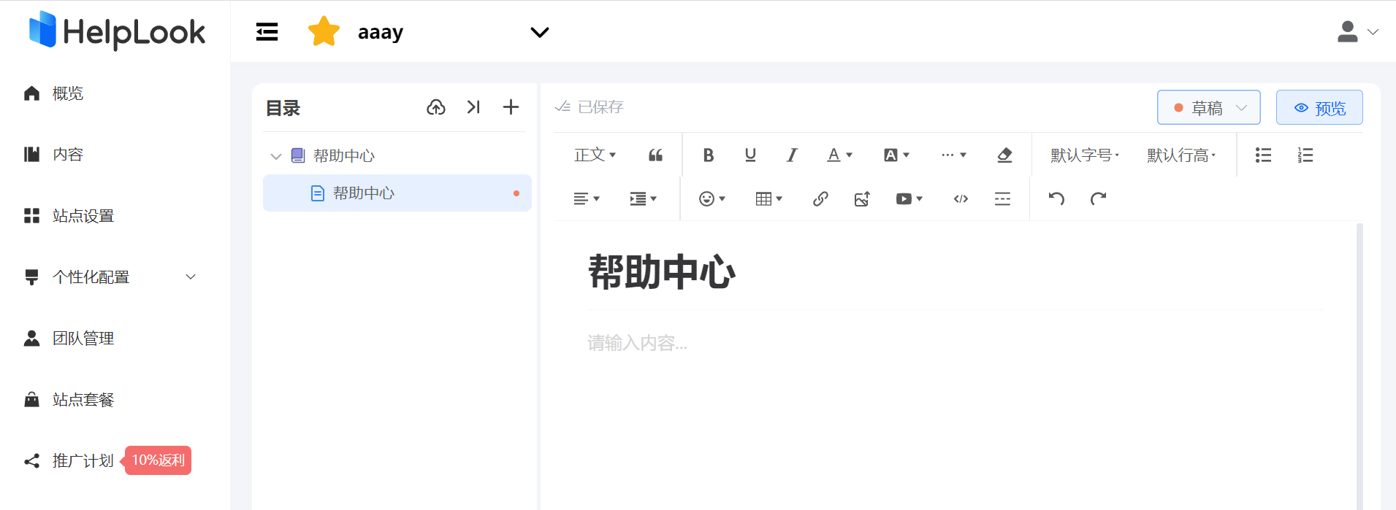Open the font color picker
1396x510 pixels.
coord(839,155)
